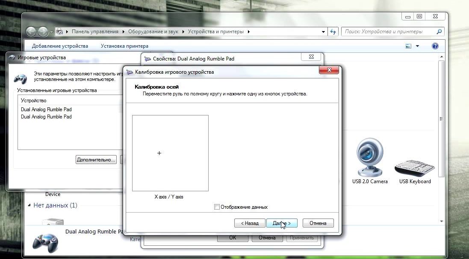Select the USB Keyboard device icon
469x259 pixels.
click(414, 167)
